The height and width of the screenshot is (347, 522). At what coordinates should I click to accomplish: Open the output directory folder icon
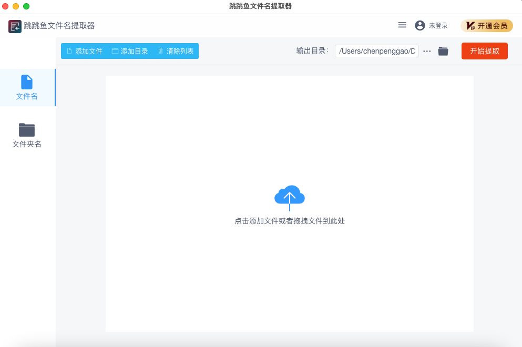coord(443,52)
